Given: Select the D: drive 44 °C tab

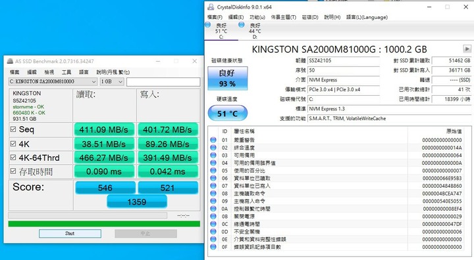Looking at the screenshot, I should tap(255, 31).
